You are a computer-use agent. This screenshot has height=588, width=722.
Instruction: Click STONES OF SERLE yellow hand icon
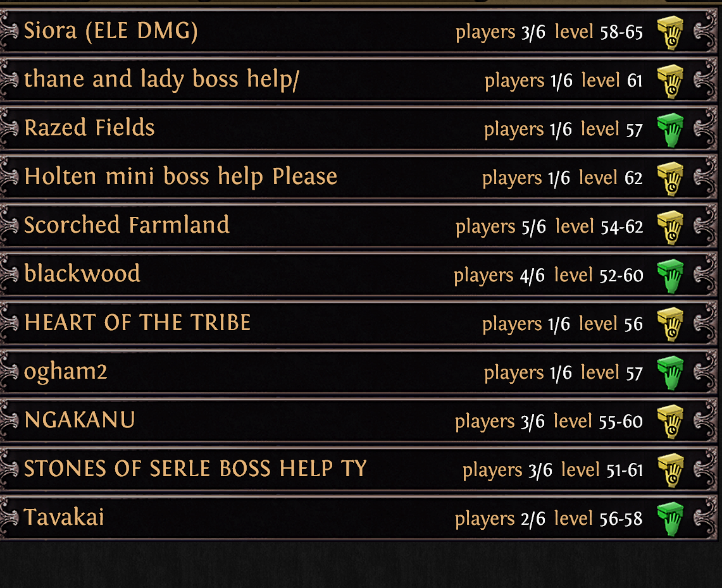[x=670, y=470]
